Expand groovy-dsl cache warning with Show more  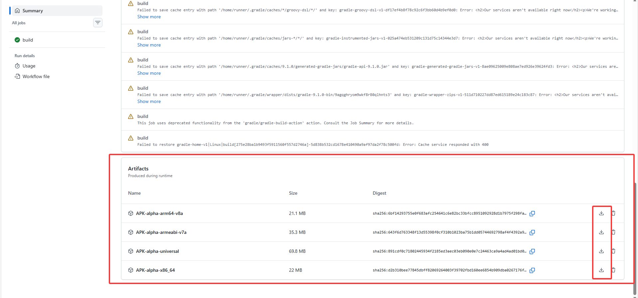(x=149, y=17)
